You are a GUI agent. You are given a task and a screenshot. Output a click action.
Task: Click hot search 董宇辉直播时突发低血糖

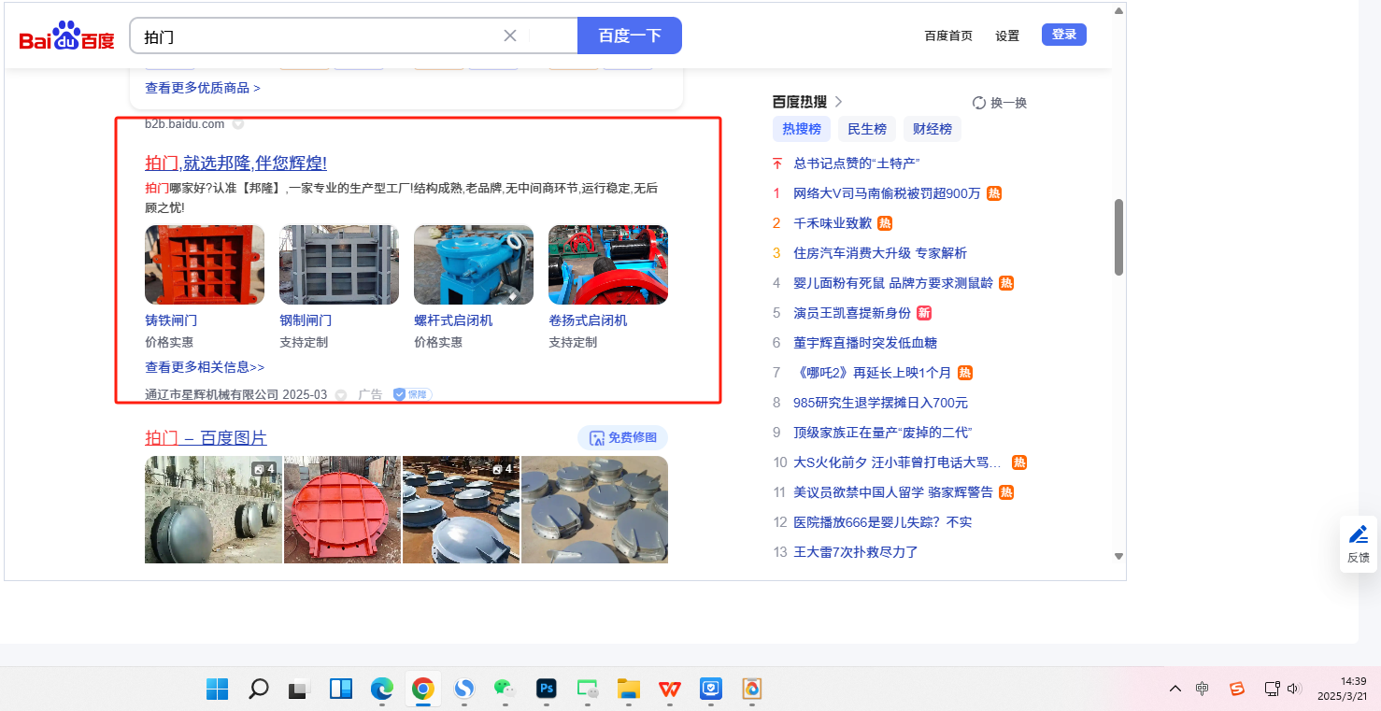pyautogui.click(x=865, y=343)
